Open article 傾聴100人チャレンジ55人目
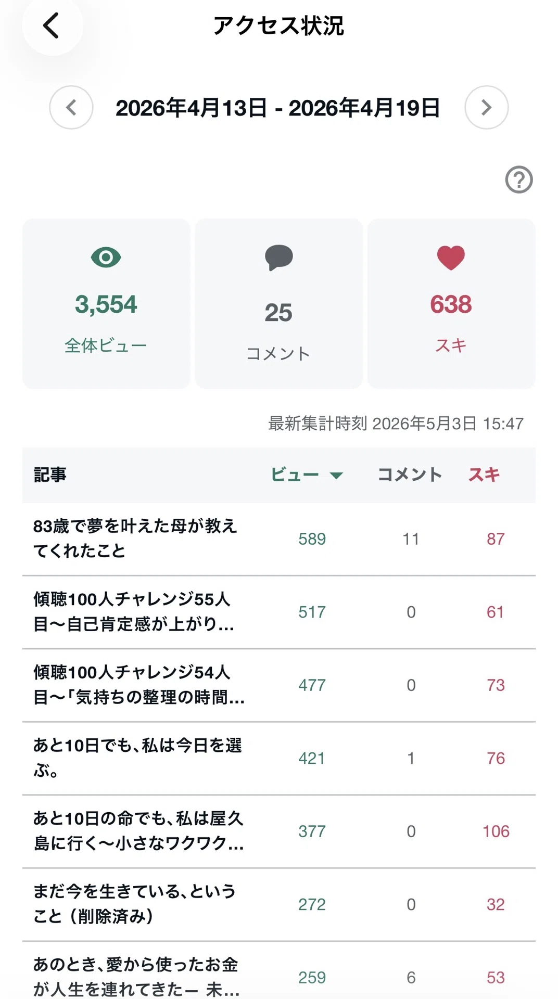The width and height of the screenshot is (558, 999). [279, 612]
